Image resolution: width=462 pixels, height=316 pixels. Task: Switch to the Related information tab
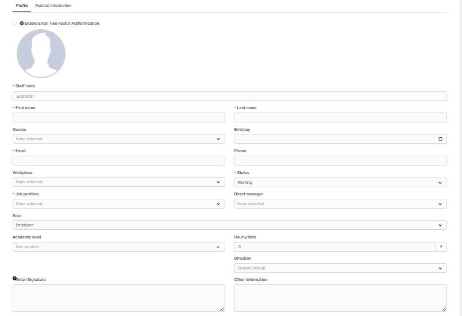coord(53,6)
